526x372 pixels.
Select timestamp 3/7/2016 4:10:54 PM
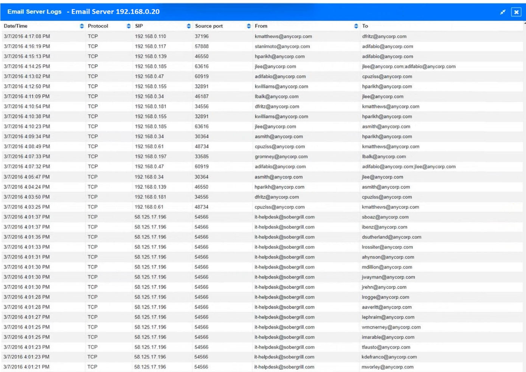[27, 107]
